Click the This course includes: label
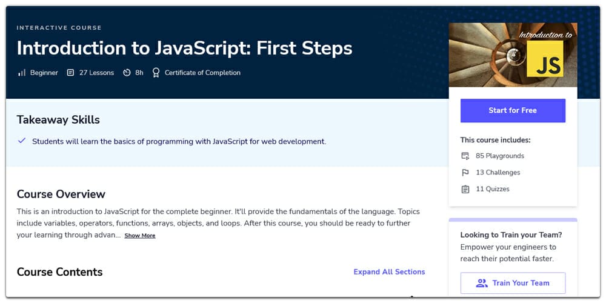The image size is (606, 303). coord(496,140)
